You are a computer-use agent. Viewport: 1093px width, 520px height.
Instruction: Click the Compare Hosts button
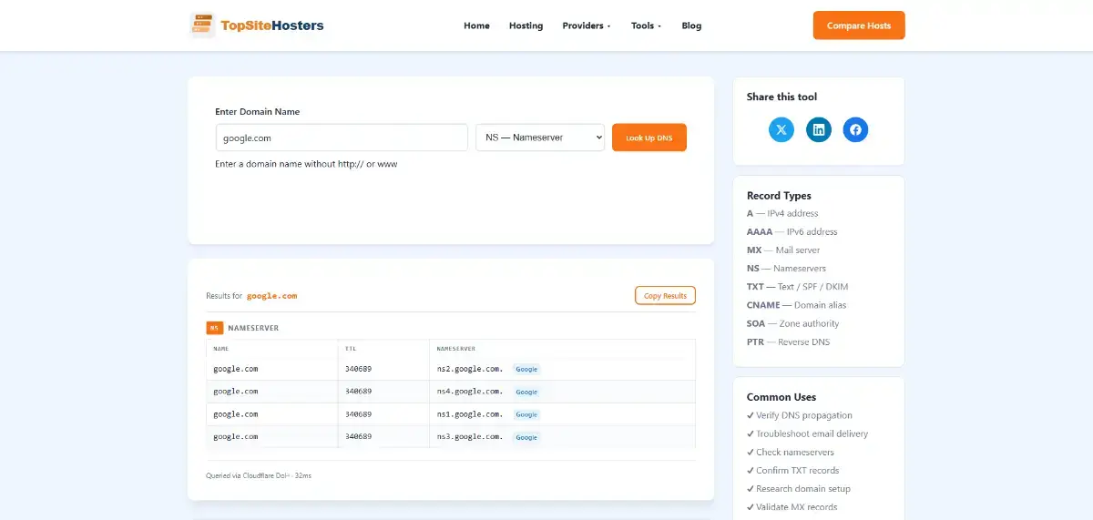tap(859, 25)
